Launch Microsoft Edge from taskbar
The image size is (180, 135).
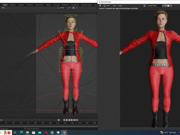point(21,132)
